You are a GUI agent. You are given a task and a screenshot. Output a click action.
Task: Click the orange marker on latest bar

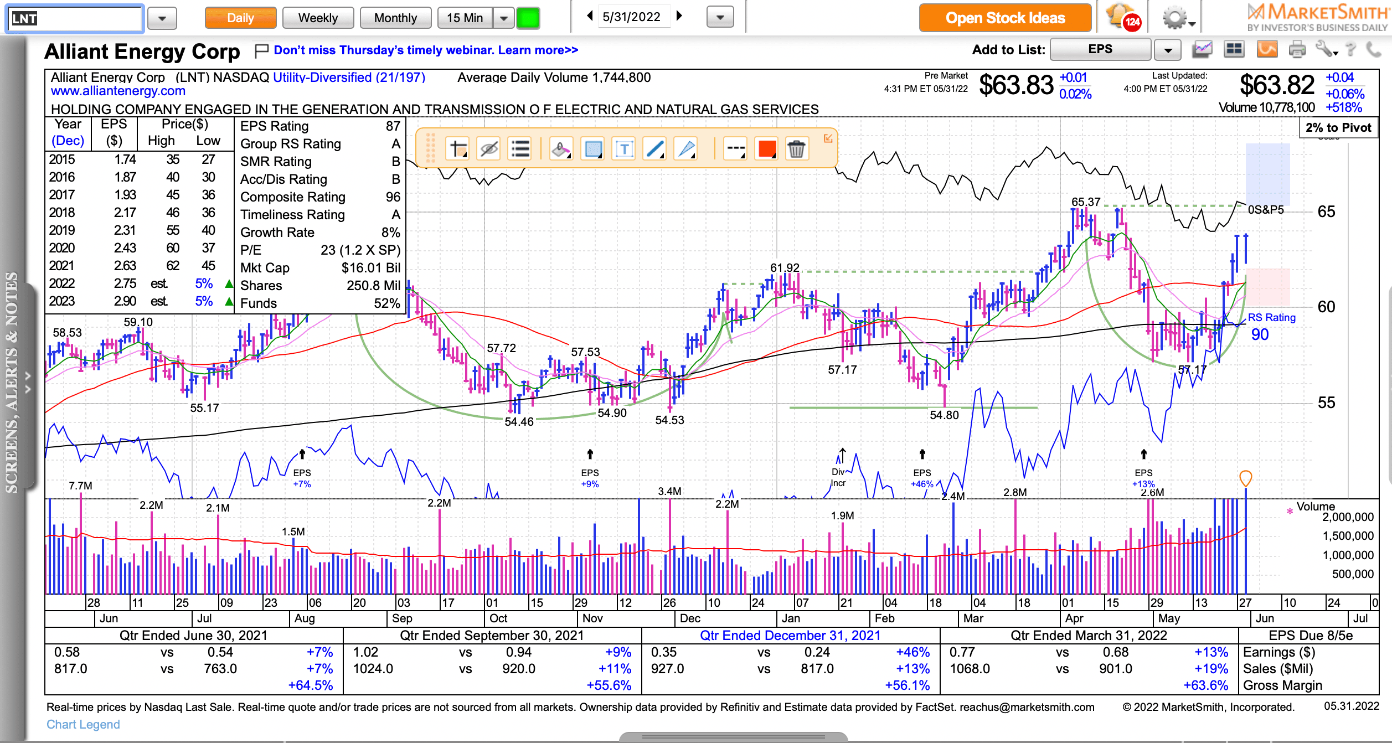[x=1245, y=478]
